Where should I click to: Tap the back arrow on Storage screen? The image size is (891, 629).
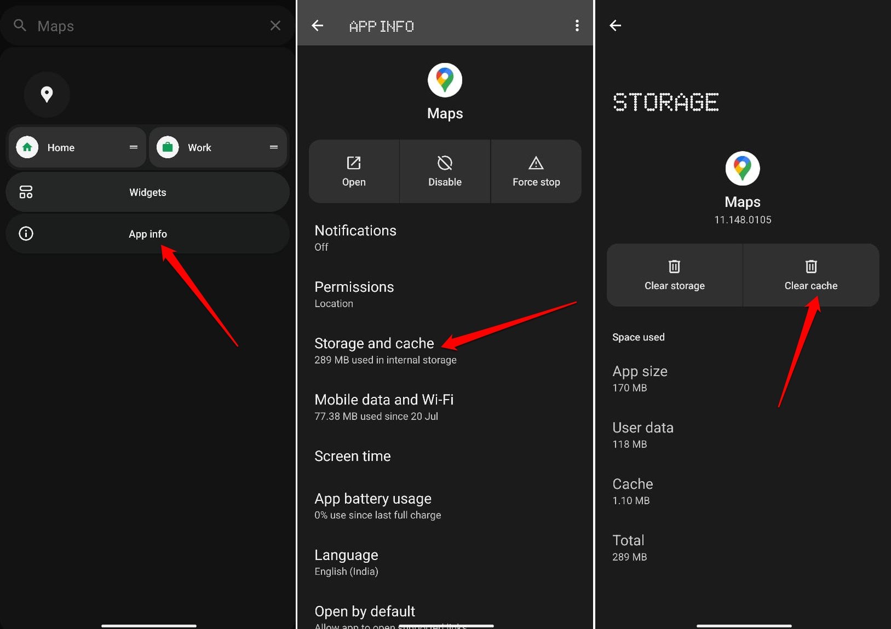(x=616, y=26)
